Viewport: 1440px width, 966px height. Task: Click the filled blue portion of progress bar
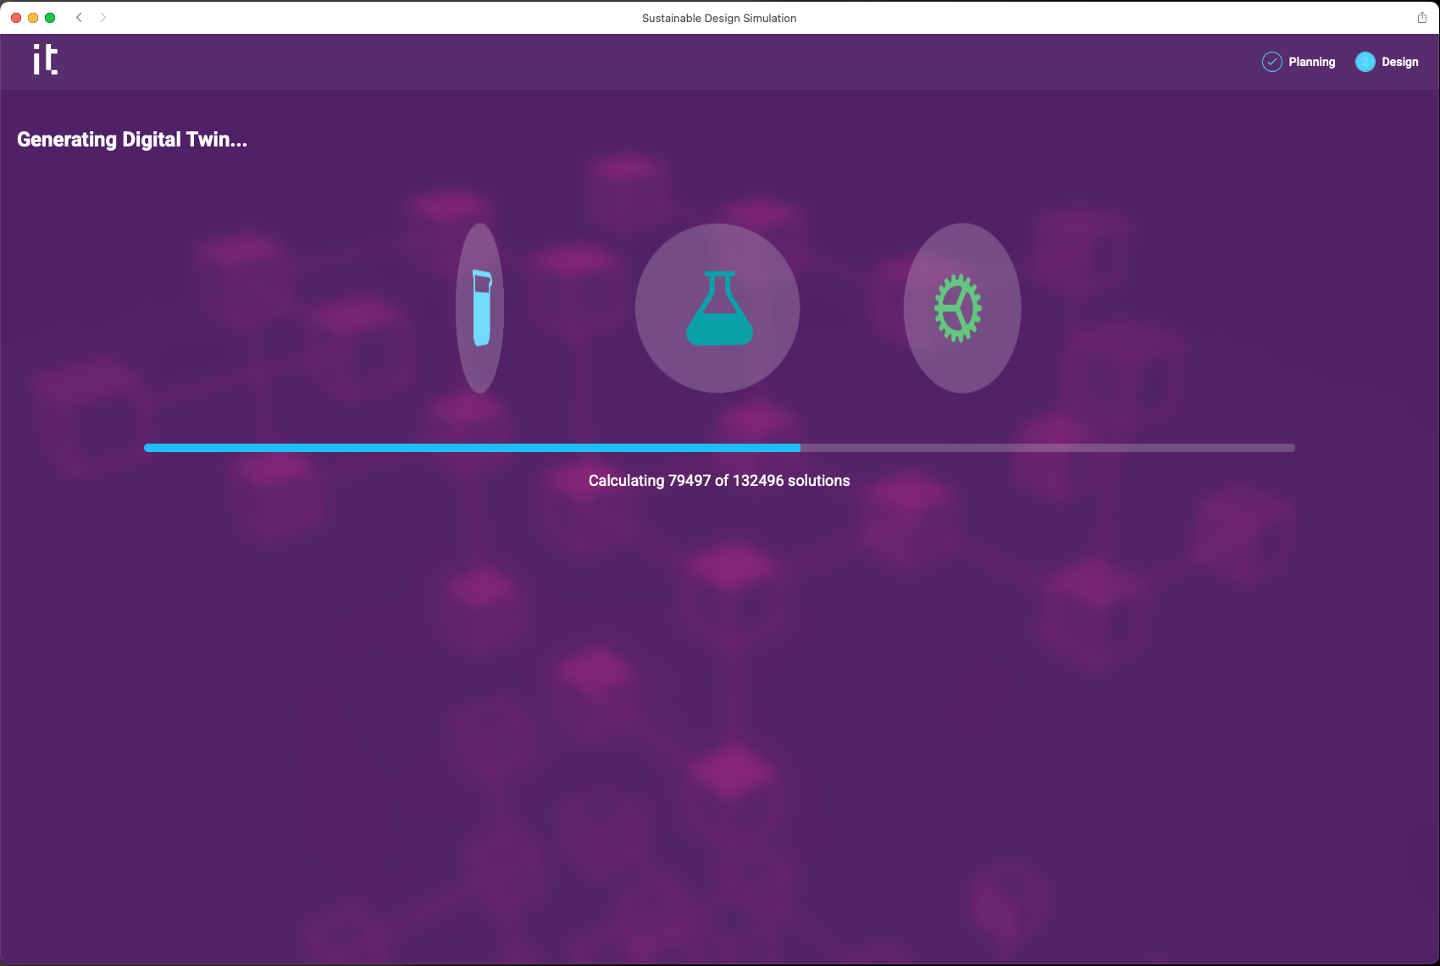[x=471, y=448]
